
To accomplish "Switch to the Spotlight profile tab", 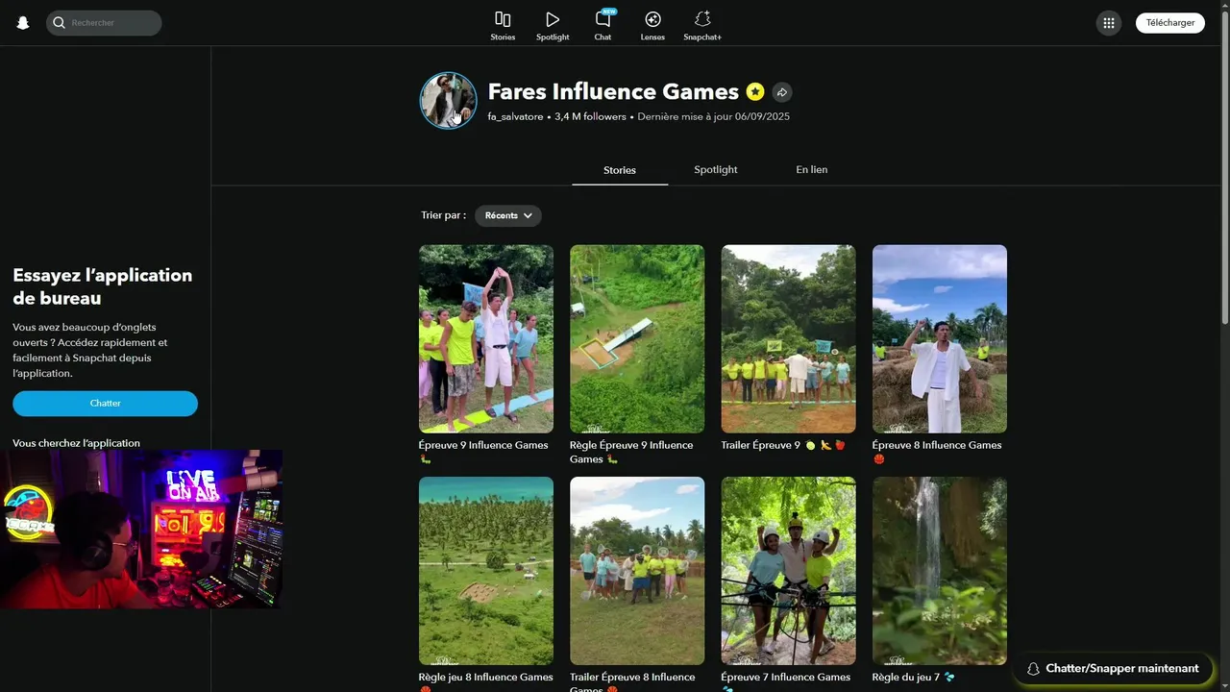I will pyautogui.click(x=716, y=169).
